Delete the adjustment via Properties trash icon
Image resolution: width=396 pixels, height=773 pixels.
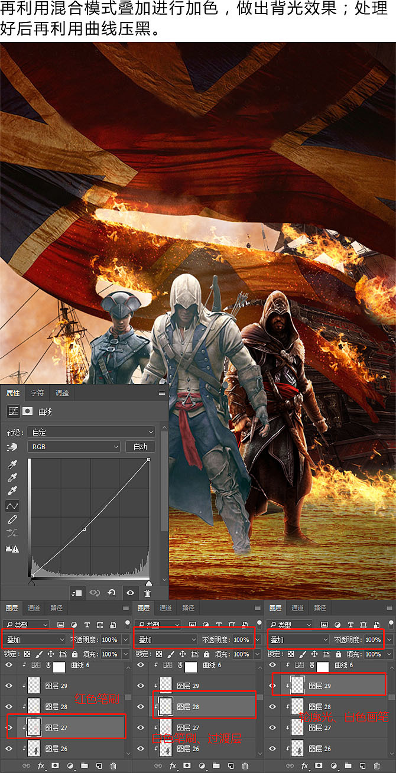(147, 593)
